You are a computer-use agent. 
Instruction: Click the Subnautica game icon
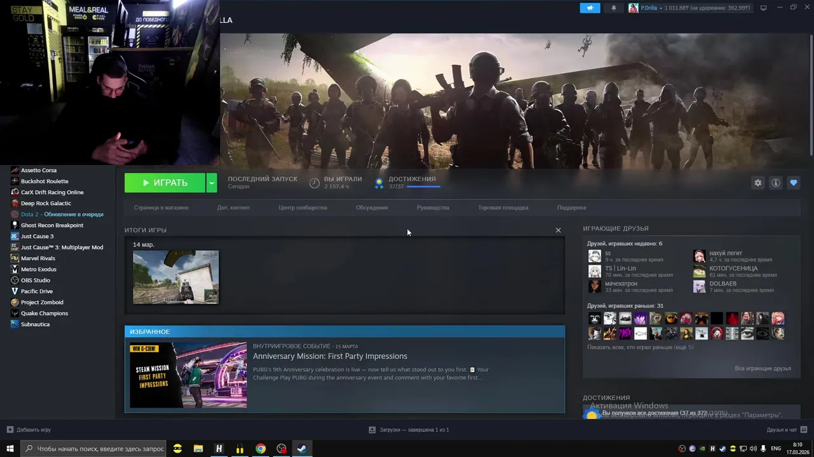pos(15,324)
